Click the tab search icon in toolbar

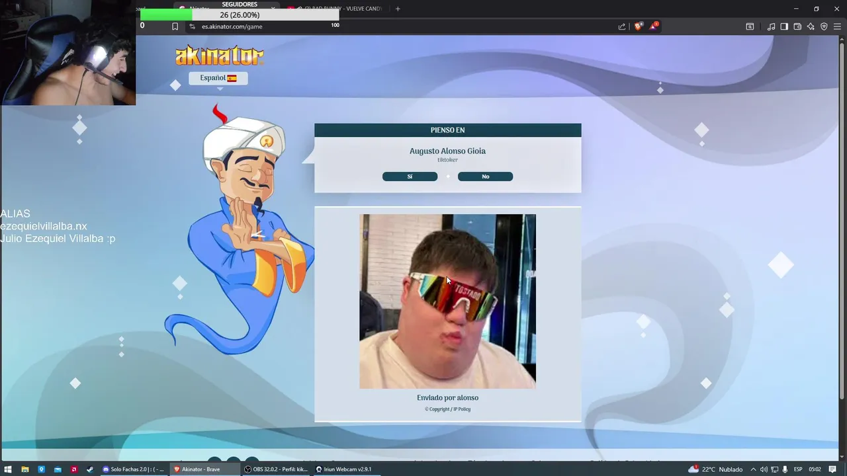pyautogui.click(x=750, y=26)
